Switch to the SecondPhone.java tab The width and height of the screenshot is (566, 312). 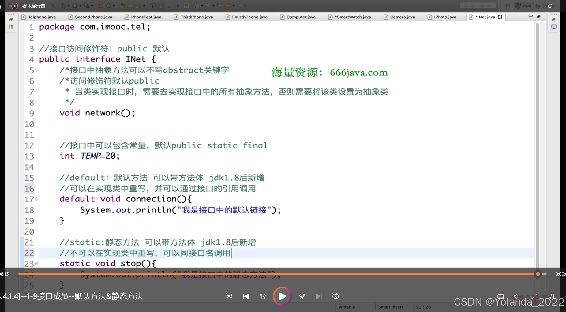(x=90, y=17)
